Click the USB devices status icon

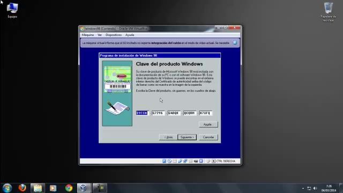tap(180, 161)
